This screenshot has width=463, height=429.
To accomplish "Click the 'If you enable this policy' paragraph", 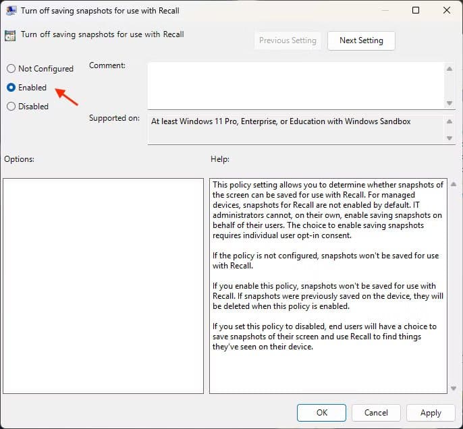I will (328, 296).
